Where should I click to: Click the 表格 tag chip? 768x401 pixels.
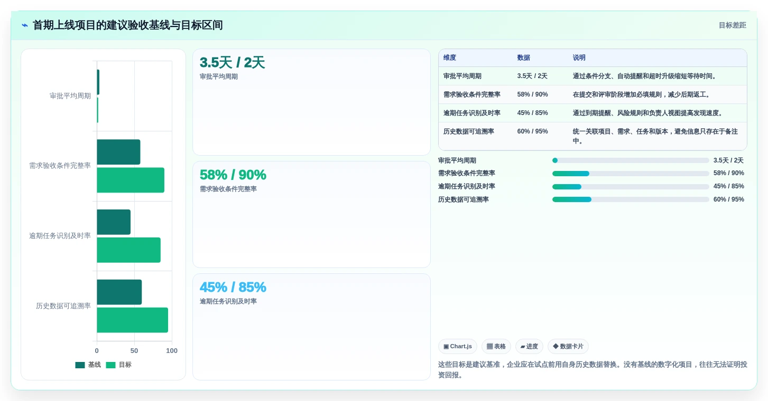(x=496, y=347)
